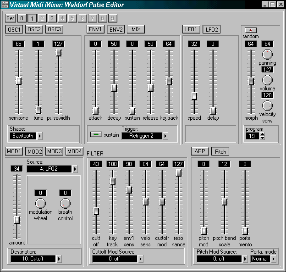
Task: Switch to the OSC1 tab
Action: tap(14, 29)
